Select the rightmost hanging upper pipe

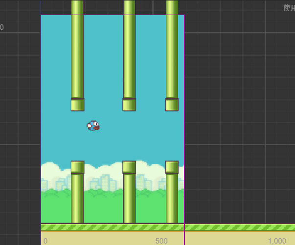coord(172,55)
